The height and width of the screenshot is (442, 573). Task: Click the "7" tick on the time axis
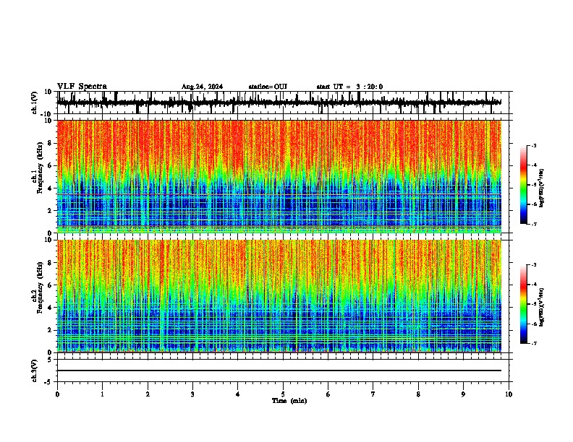(x=373, y=394)
